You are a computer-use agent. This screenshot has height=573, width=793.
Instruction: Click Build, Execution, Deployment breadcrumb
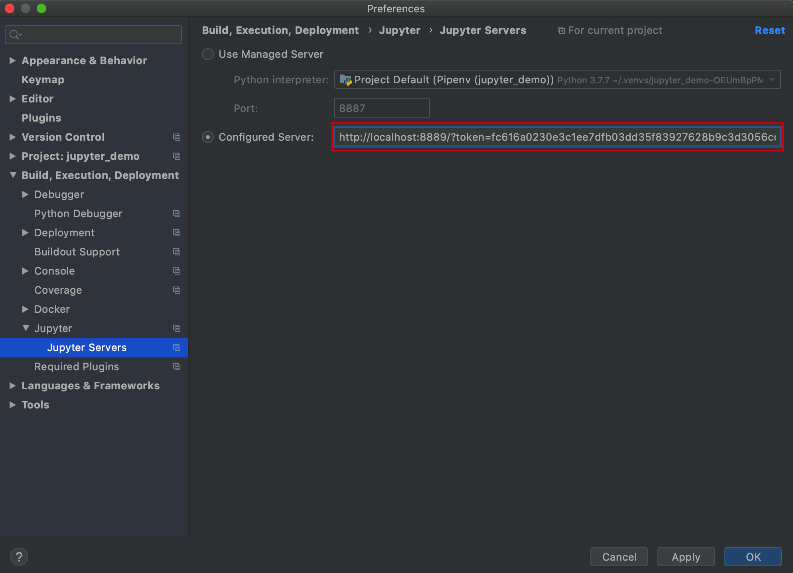pyautogui.click(x=280, y=30)
